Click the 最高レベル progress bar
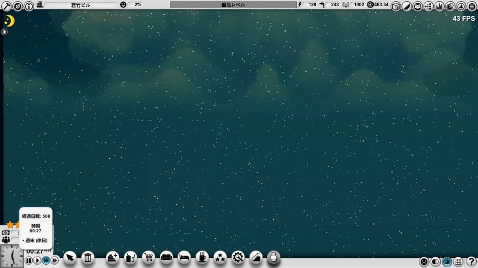This screenshot has height=268, width=478. (233, 5)
